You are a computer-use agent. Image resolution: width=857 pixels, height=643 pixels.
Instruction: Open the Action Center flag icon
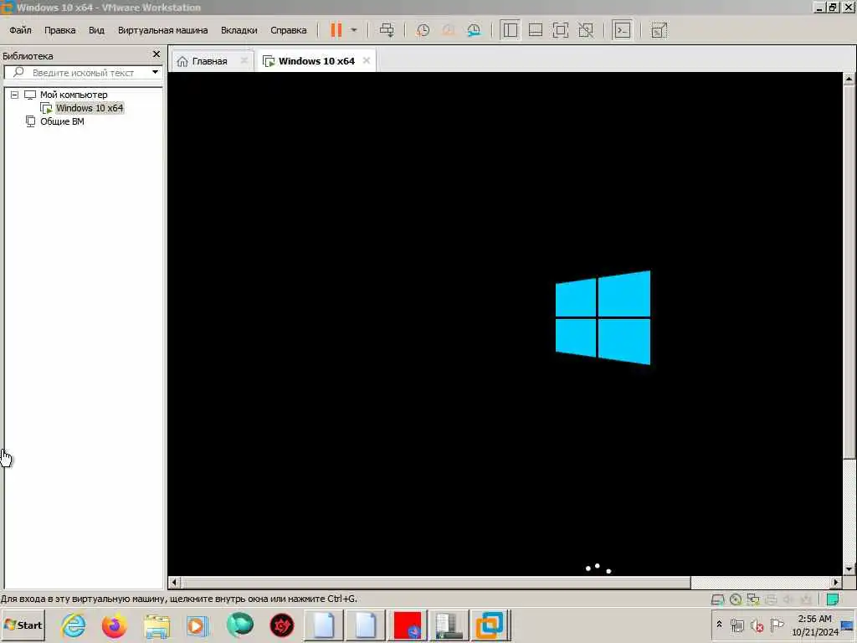point(777,625)
